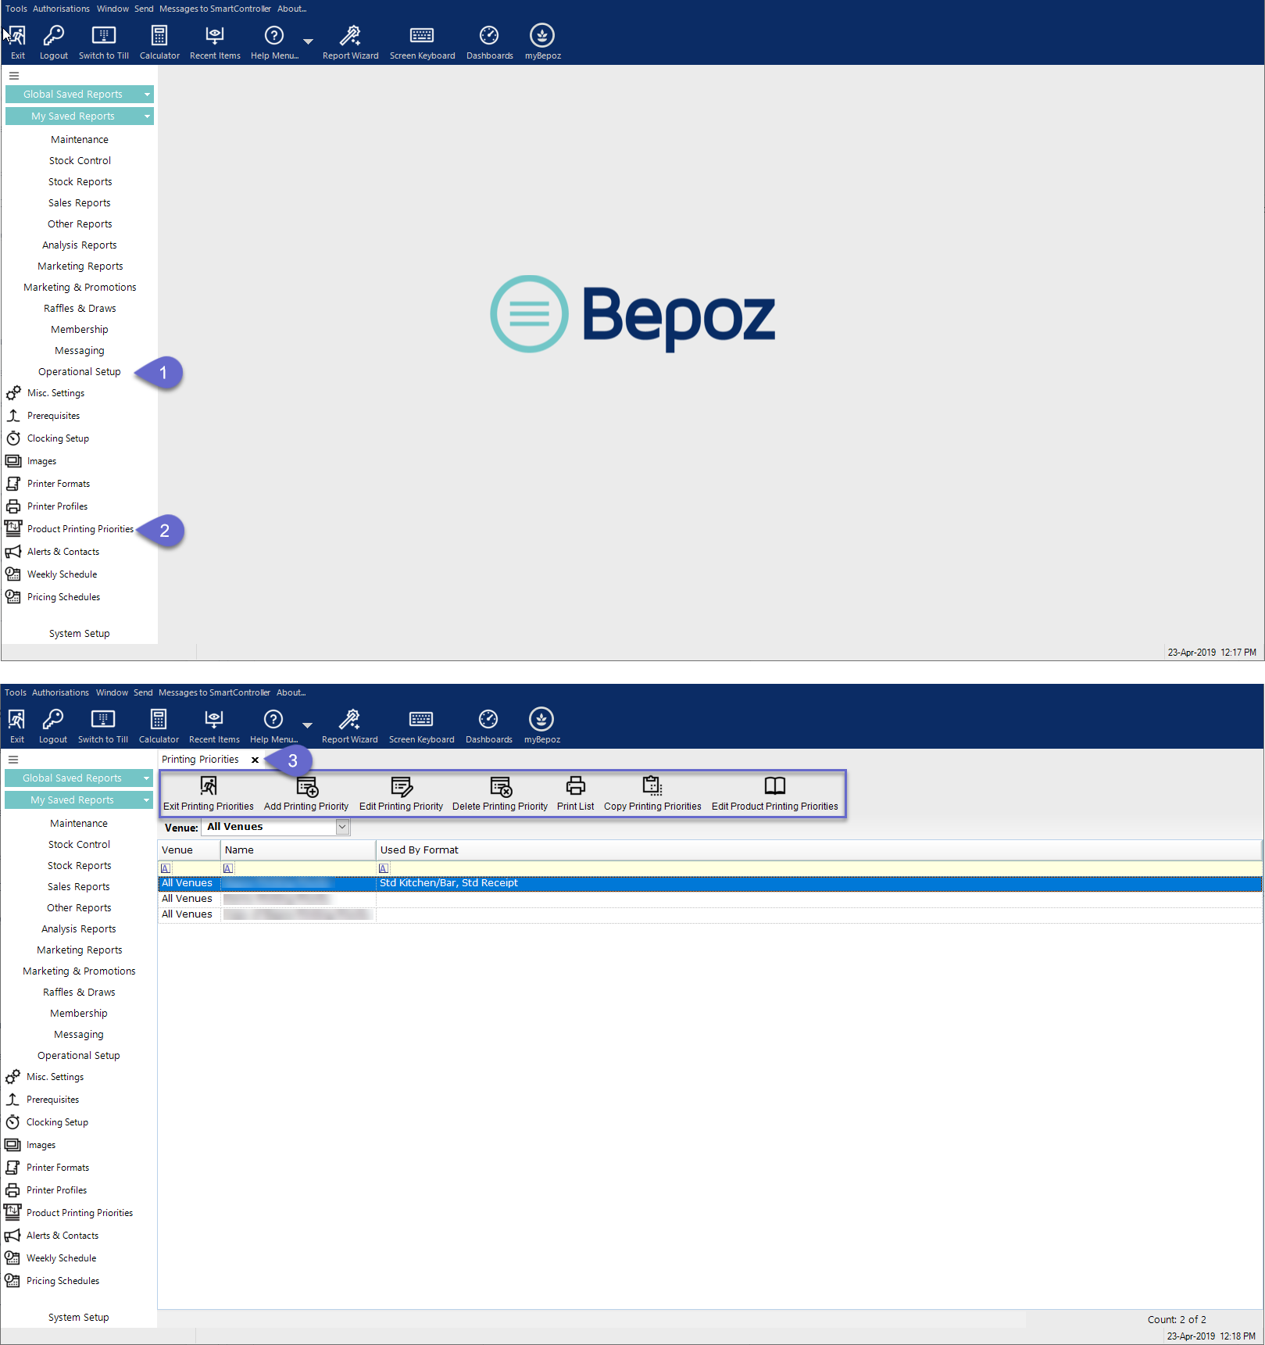Open Alerts & Contacts in top sidebar
This screenshot has width=1265, height=1345.
[x=63, y=552]
